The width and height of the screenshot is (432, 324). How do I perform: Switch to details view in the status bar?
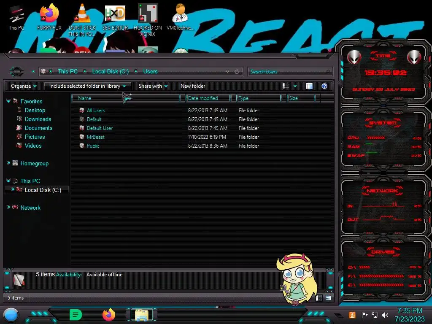click(x=319, y=298)
